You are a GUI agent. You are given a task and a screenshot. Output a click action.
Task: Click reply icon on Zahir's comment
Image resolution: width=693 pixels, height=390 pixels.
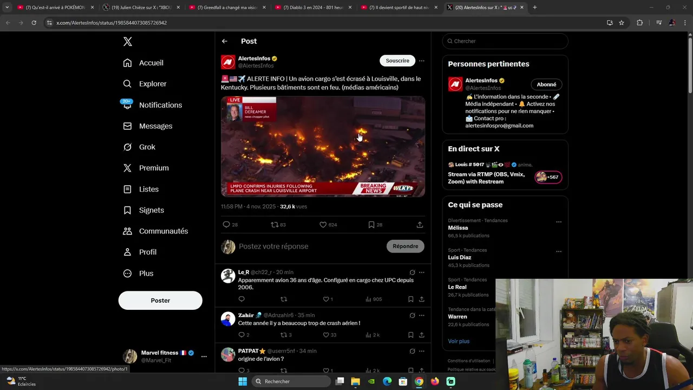241,335
